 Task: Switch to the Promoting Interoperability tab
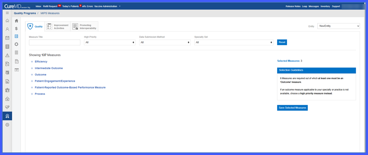pyautogui.click(x=84, y=26)
